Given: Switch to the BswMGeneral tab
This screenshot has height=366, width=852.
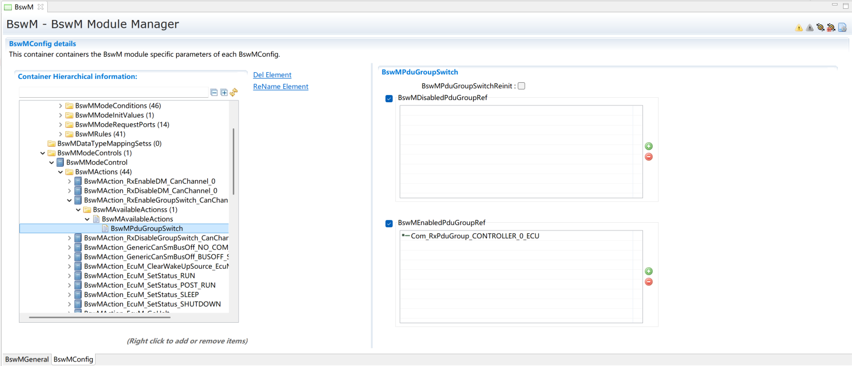Looking at the screenshot, I should coord(27,359).
